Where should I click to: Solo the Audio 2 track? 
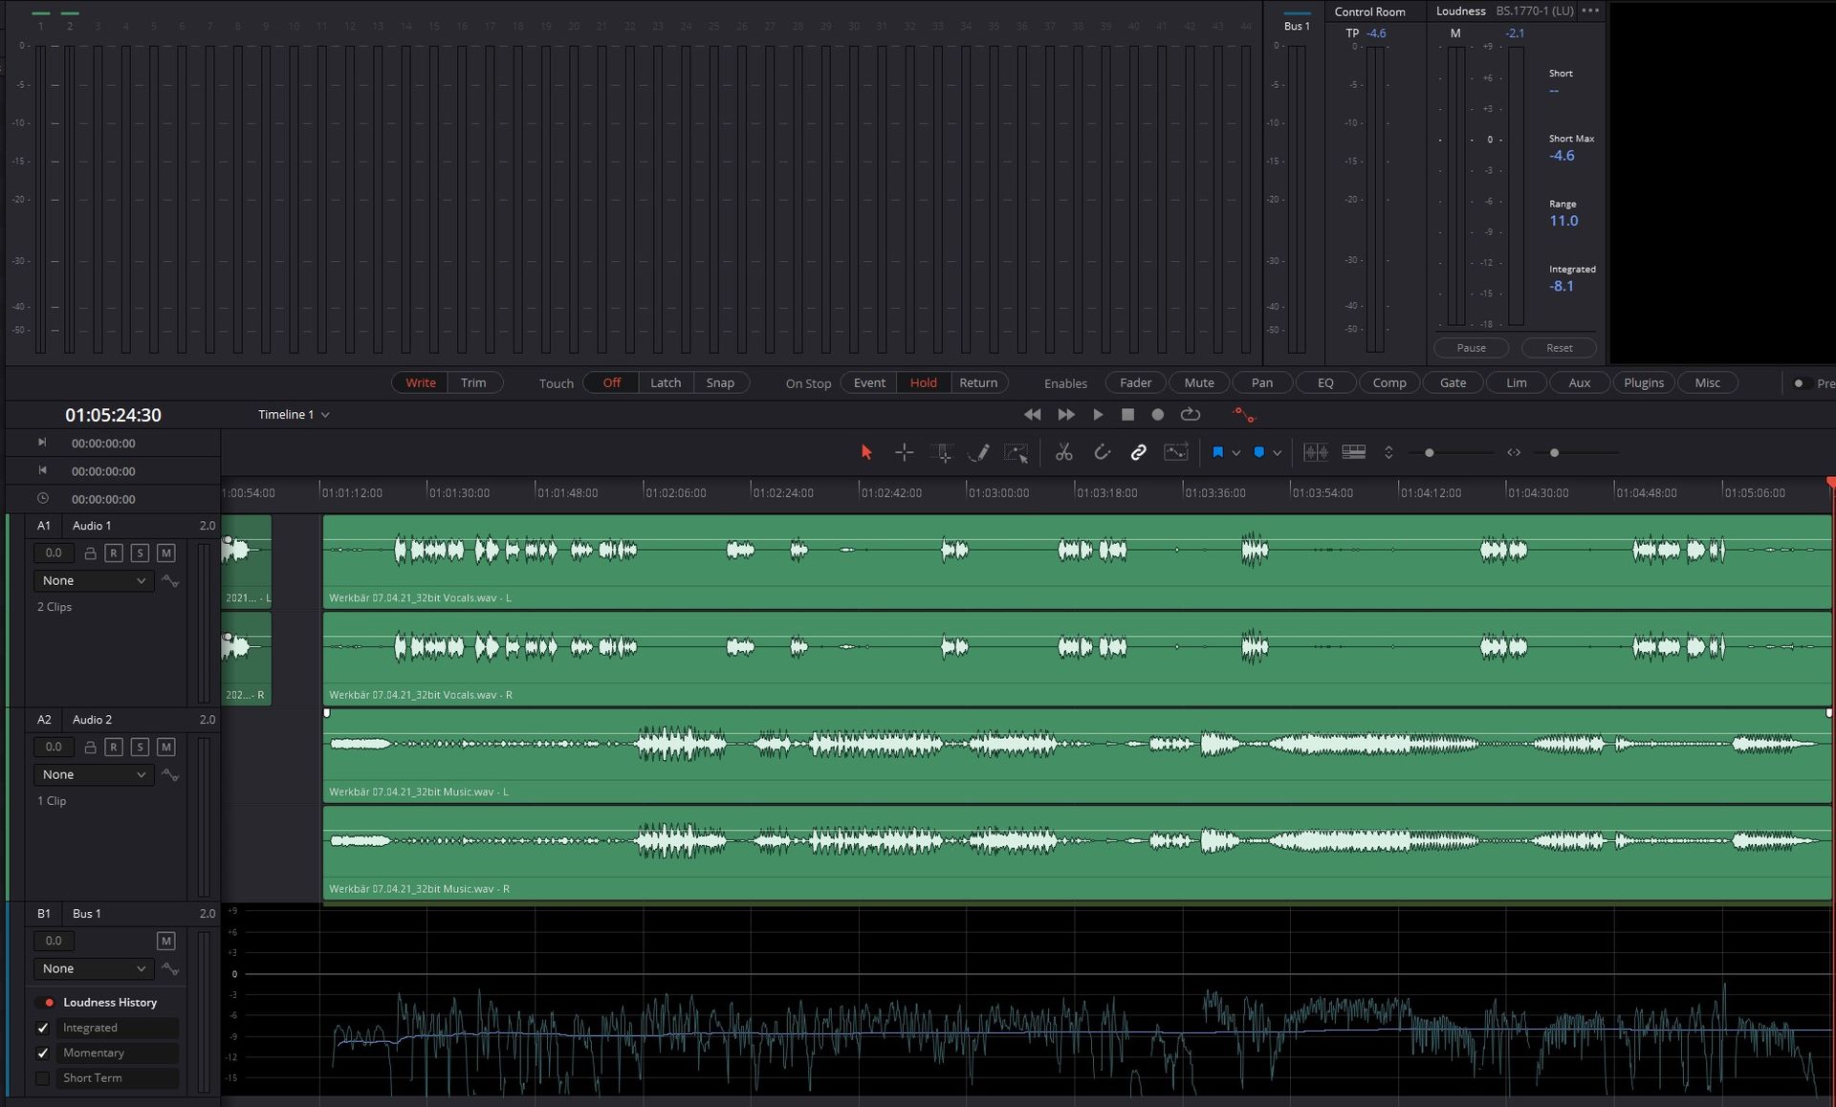[x=140, y=747]
